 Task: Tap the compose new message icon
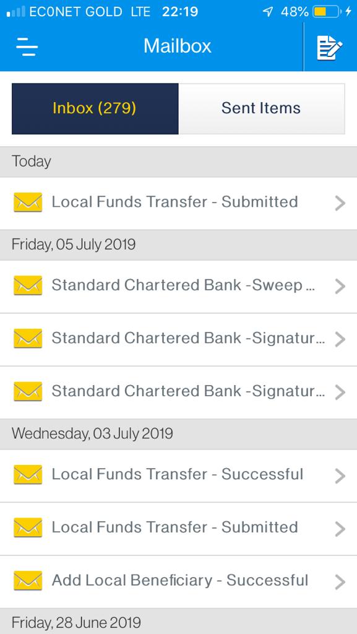coord(330,46)
